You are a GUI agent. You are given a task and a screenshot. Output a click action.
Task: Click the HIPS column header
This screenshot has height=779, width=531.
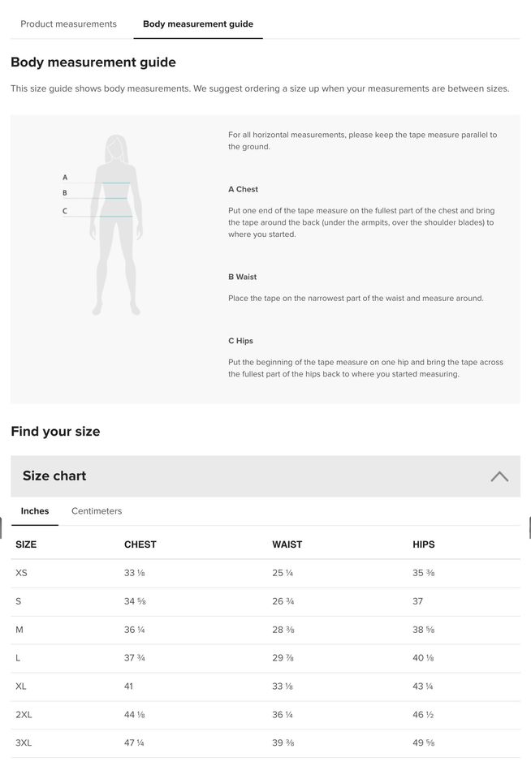[x=423, y=544]
